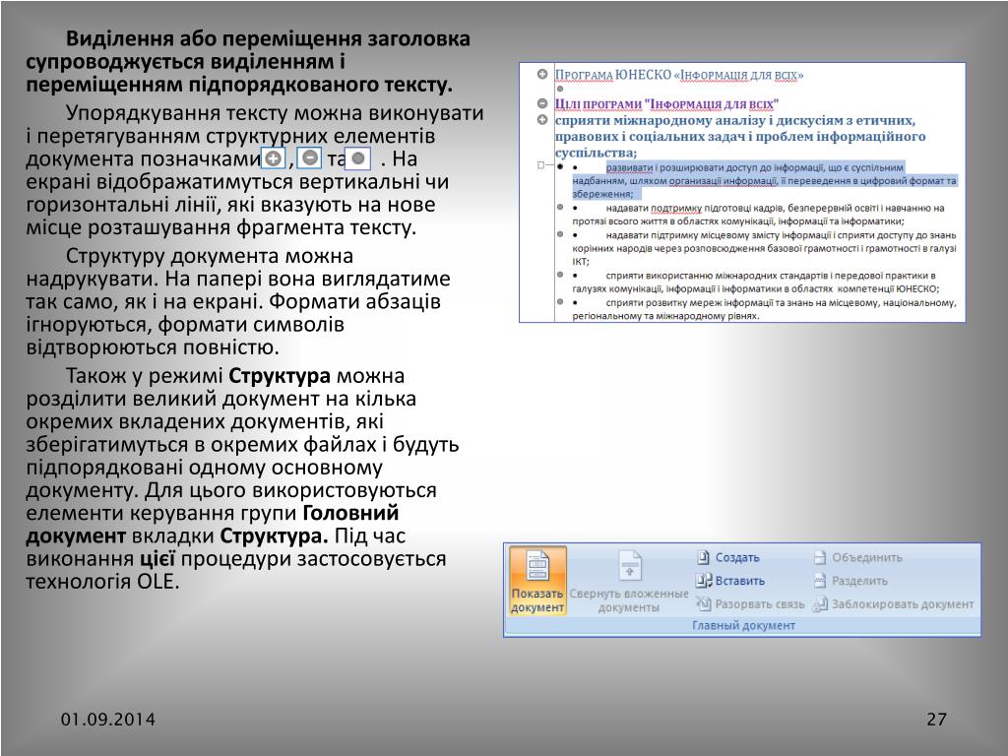The height and width of the screenshot is (756, 1008).
Task: Click the slide date 01.09.2014
Action: pyautogui.click(x=108, y=719)
